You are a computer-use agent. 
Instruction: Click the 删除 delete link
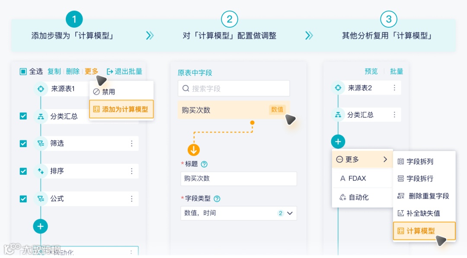click(x=72, y=71)
